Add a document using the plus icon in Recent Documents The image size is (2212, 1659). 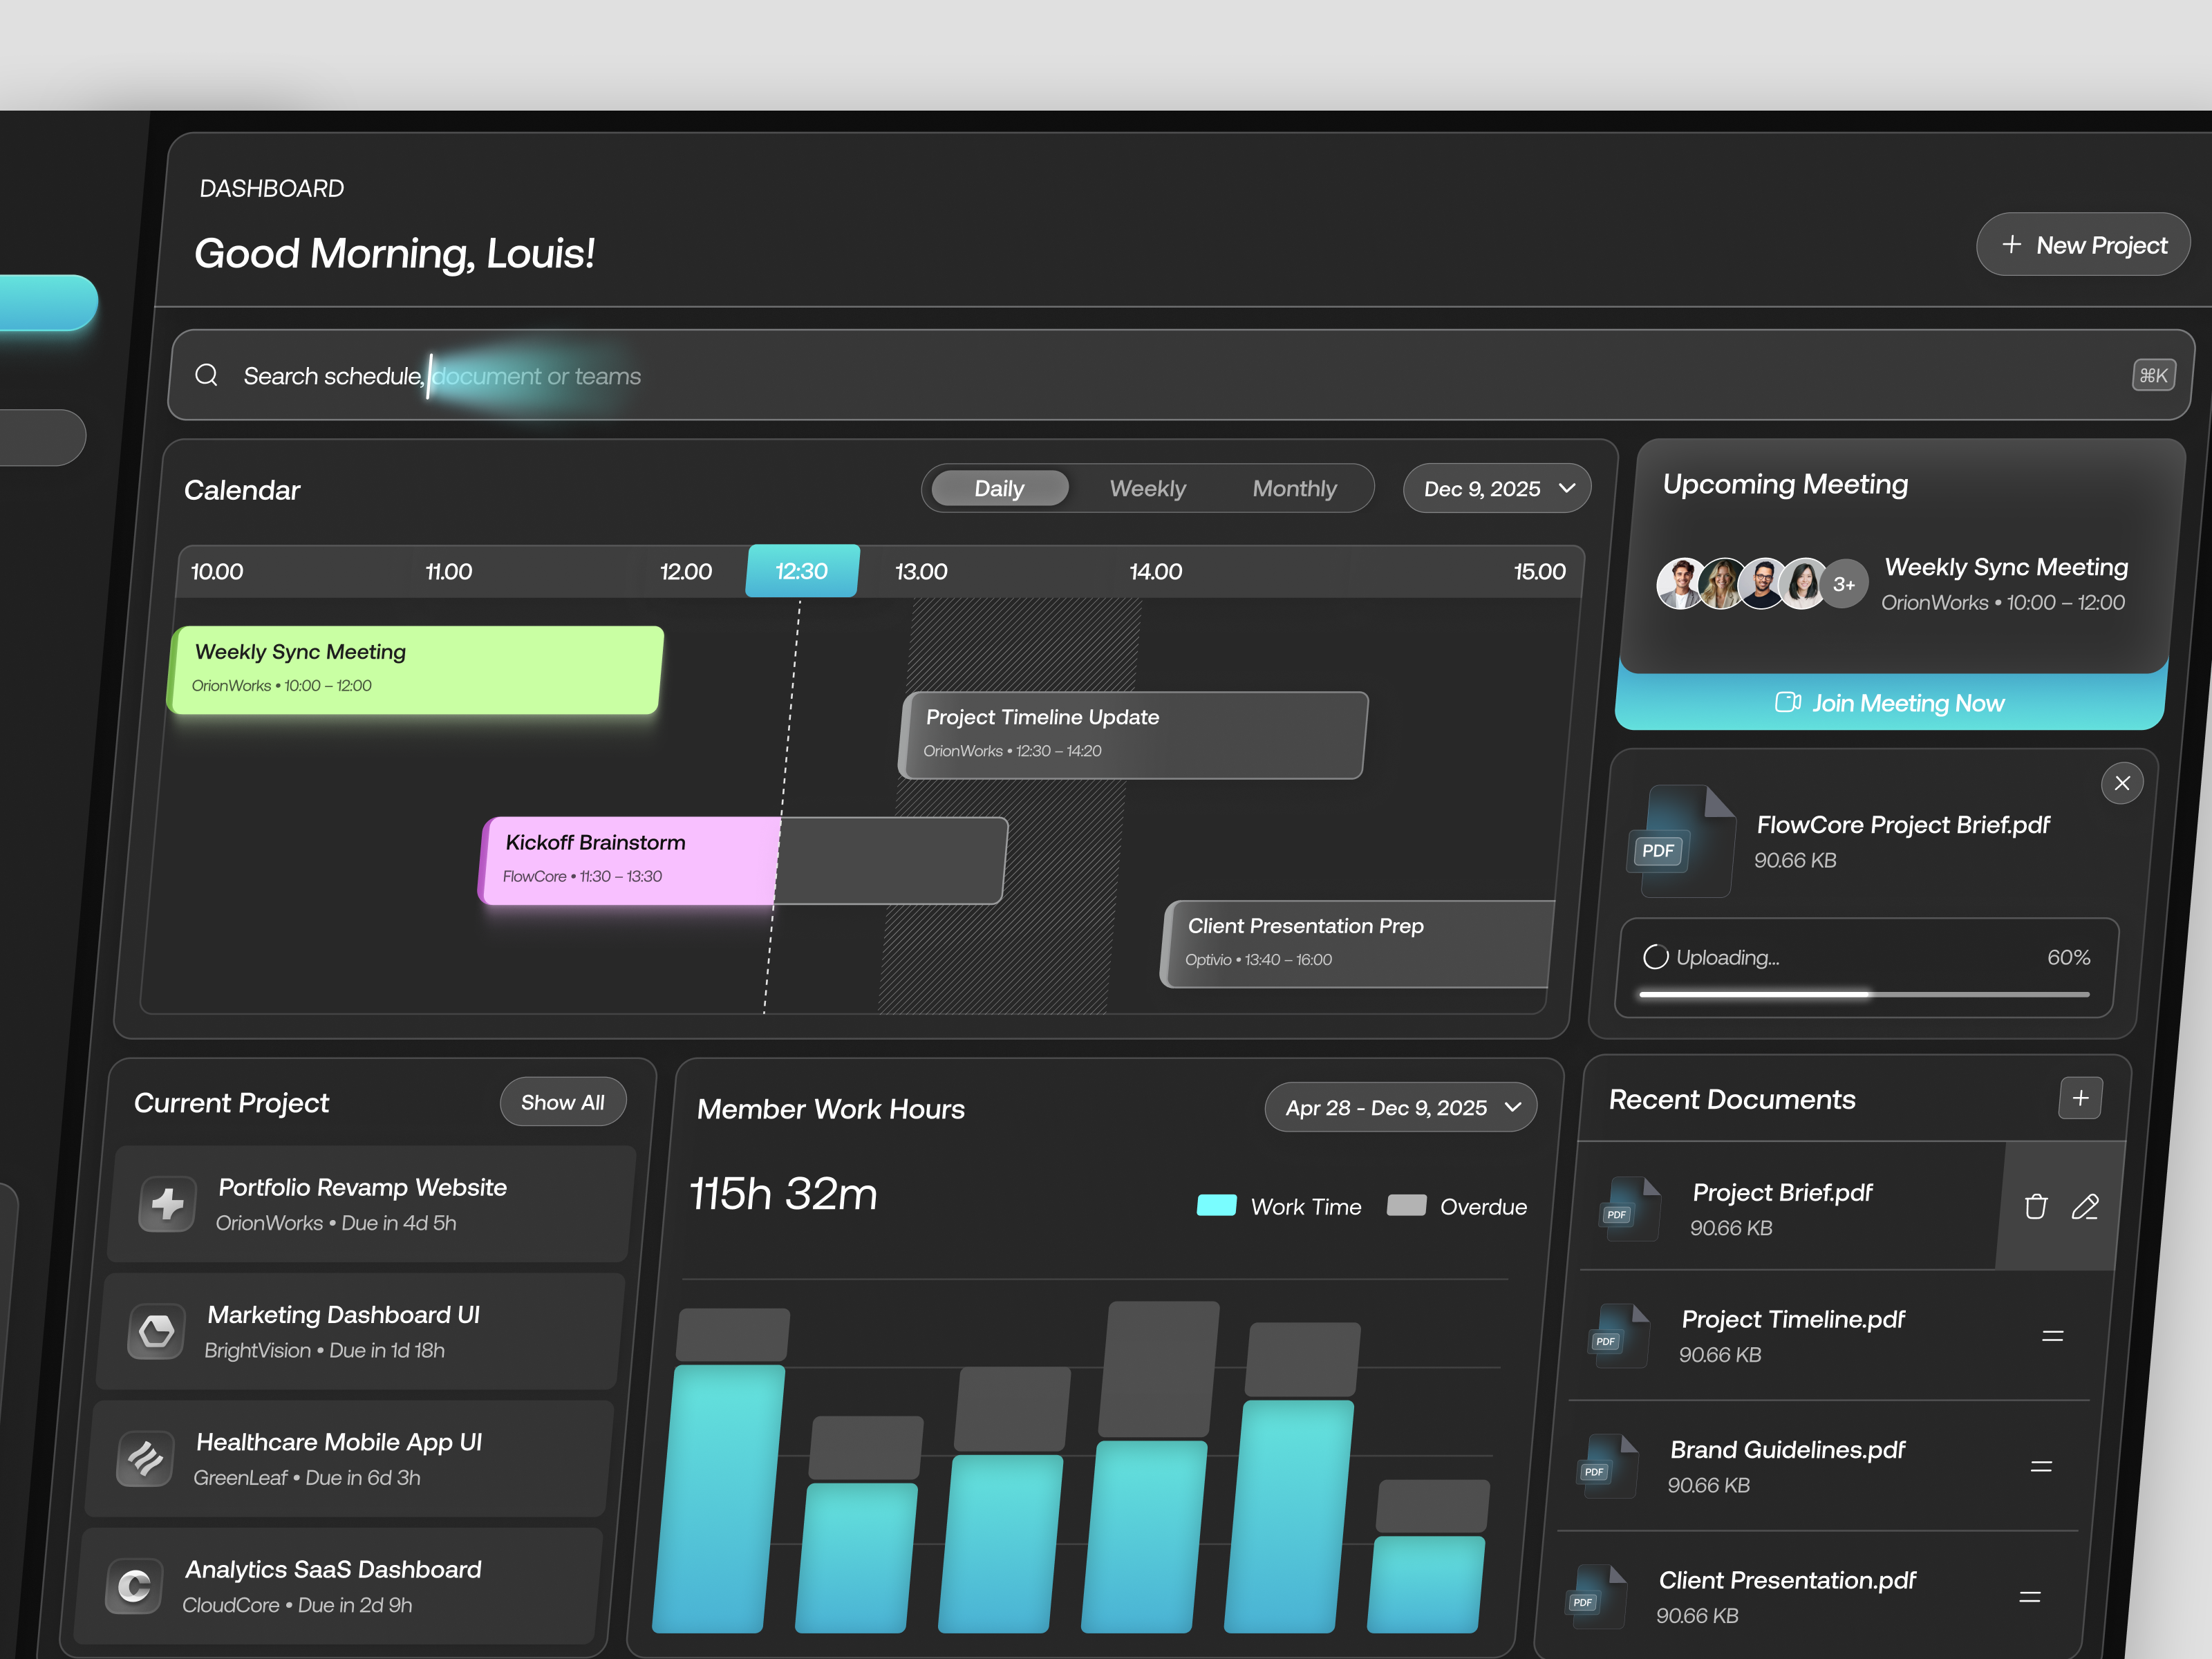tap(2080, 1098)
